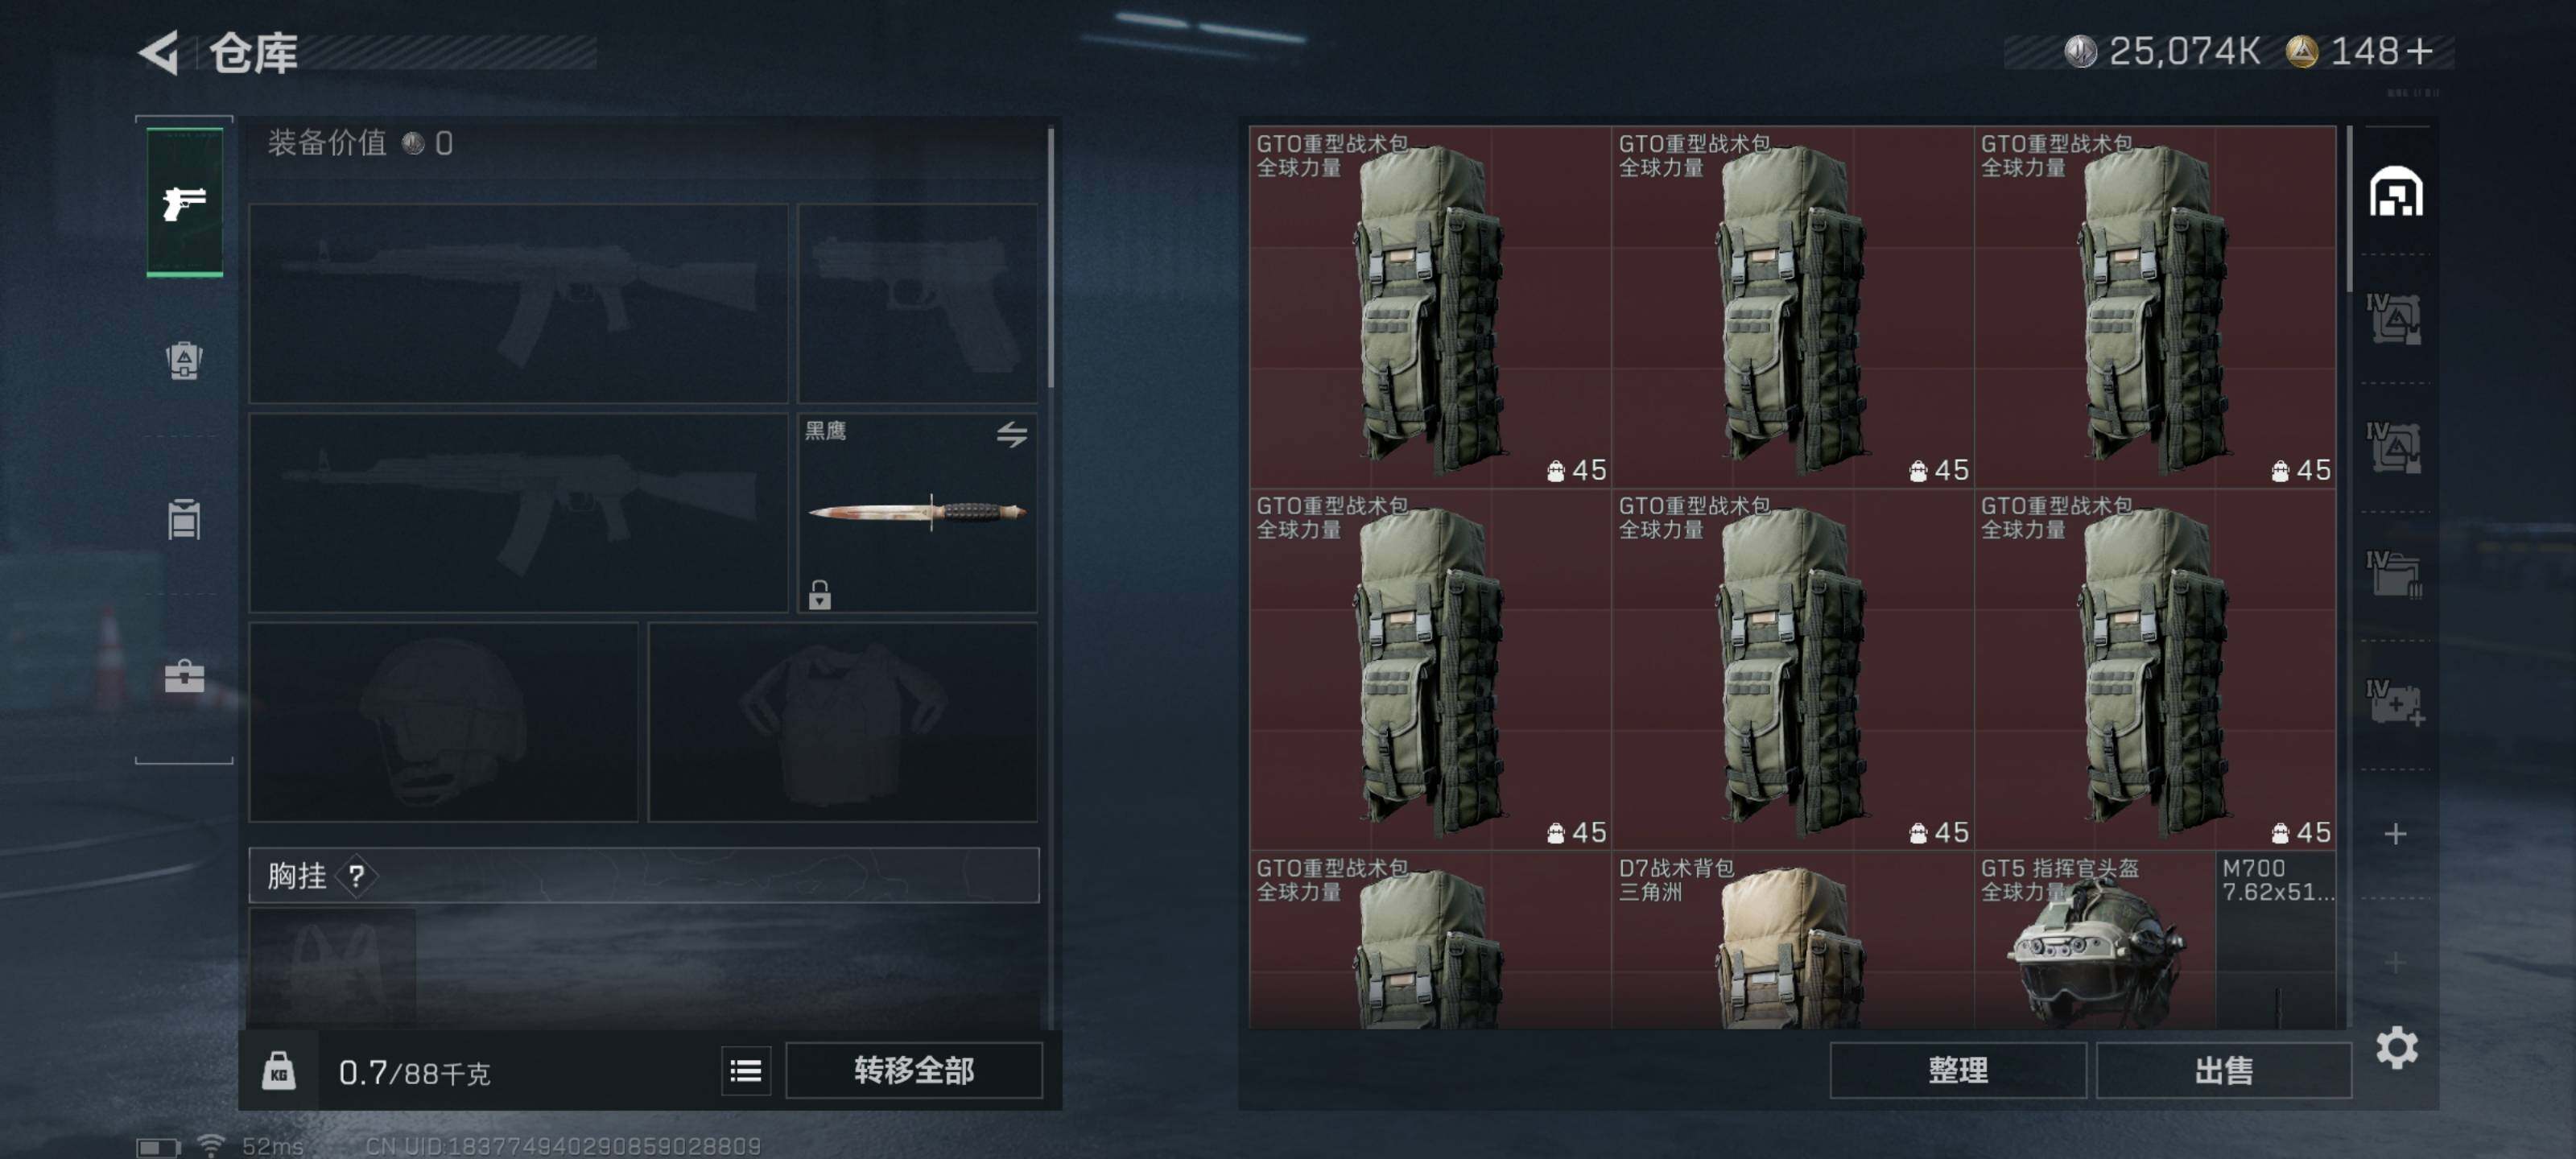Toggle the lock on the 黑鹰 knife
The image size is (2576, 1159).
tap(820, 594)
